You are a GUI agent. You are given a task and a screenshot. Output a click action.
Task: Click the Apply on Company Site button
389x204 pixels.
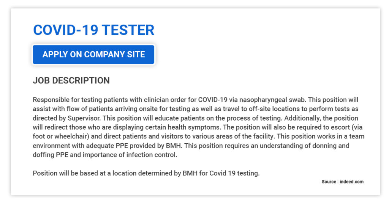pyautogui.click(x=93, y=55)
